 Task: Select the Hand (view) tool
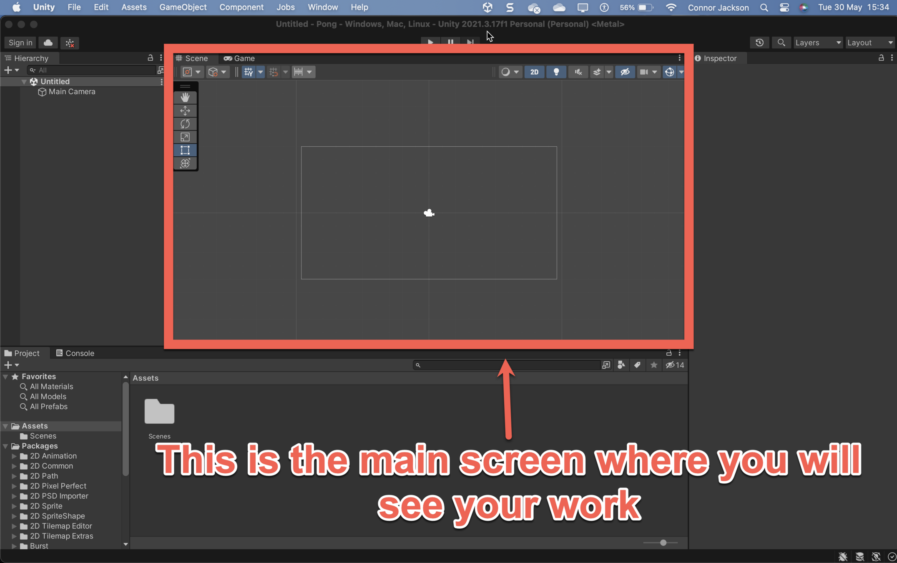pos(185,97)
